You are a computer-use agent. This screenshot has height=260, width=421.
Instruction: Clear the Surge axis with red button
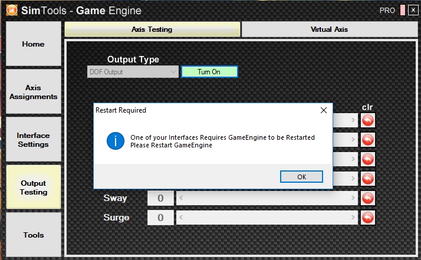[x=367, y=218]
